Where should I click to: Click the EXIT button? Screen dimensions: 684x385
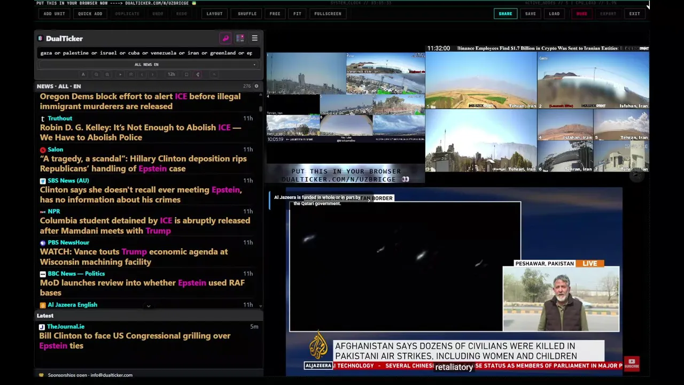[634, 14]
